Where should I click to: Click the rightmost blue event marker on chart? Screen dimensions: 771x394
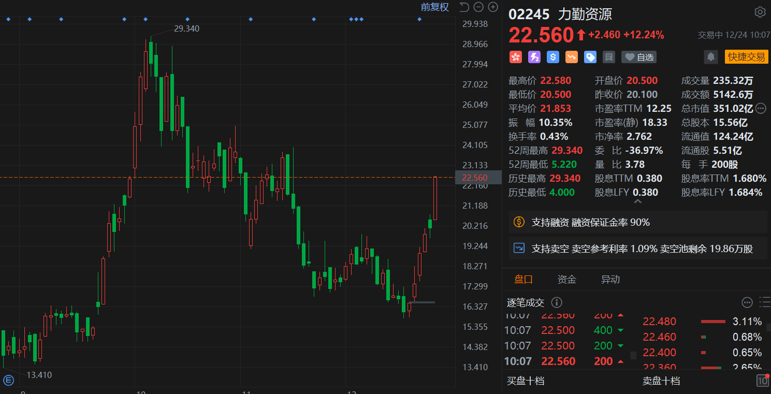419,19
